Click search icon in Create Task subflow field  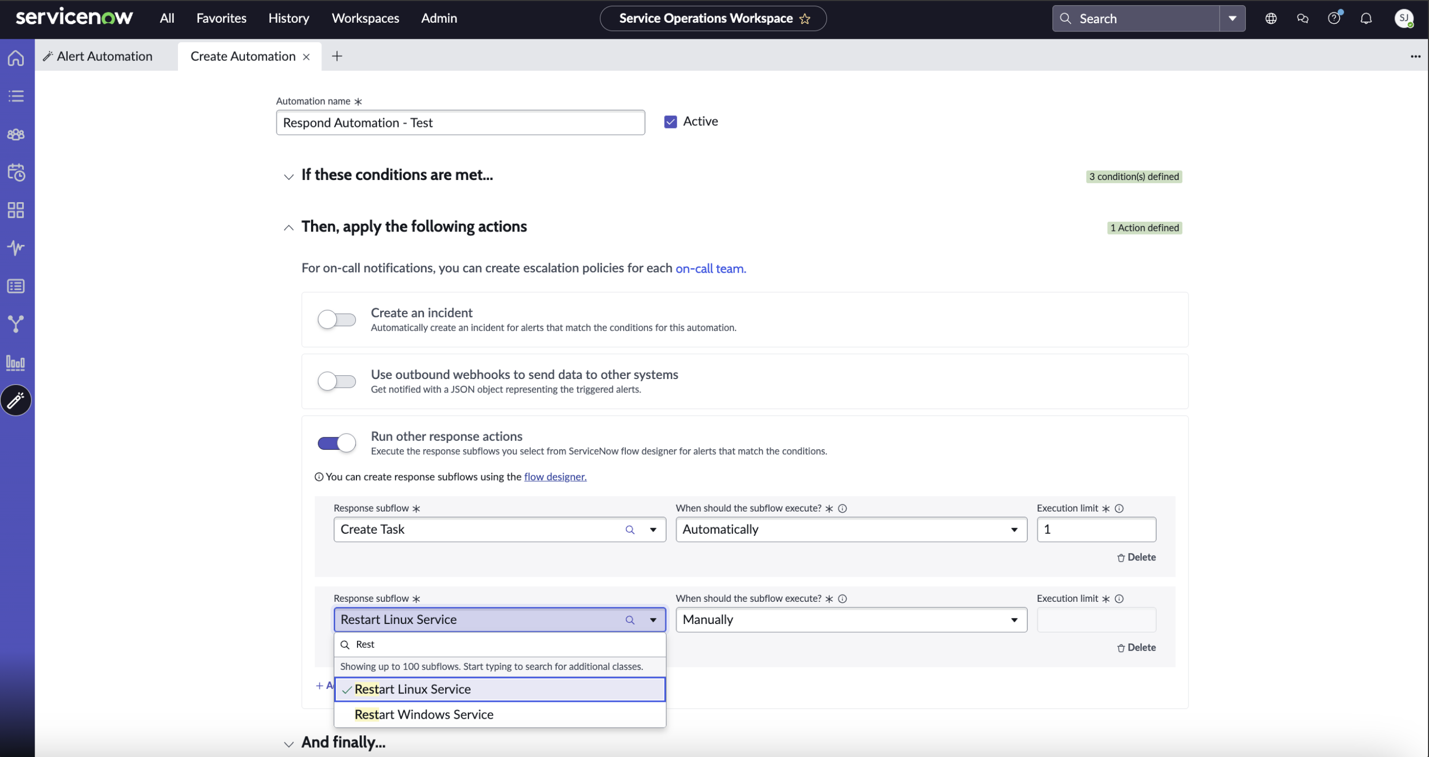(x=629, y=530)
